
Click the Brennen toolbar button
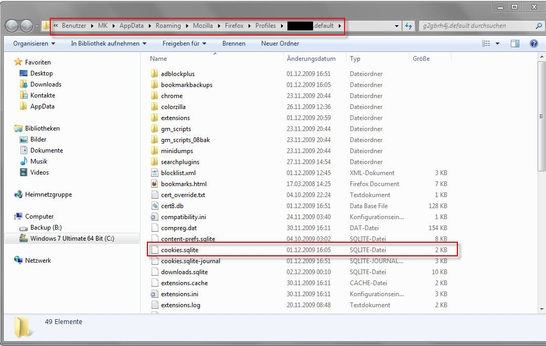click(x=233, y=44)
